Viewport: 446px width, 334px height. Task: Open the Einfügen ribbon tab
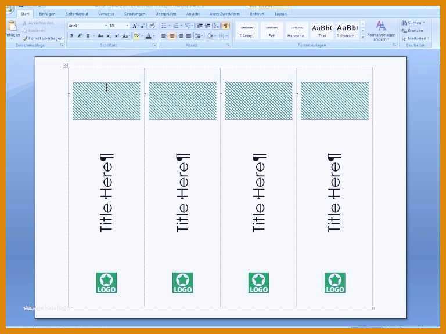click(47, 14)
